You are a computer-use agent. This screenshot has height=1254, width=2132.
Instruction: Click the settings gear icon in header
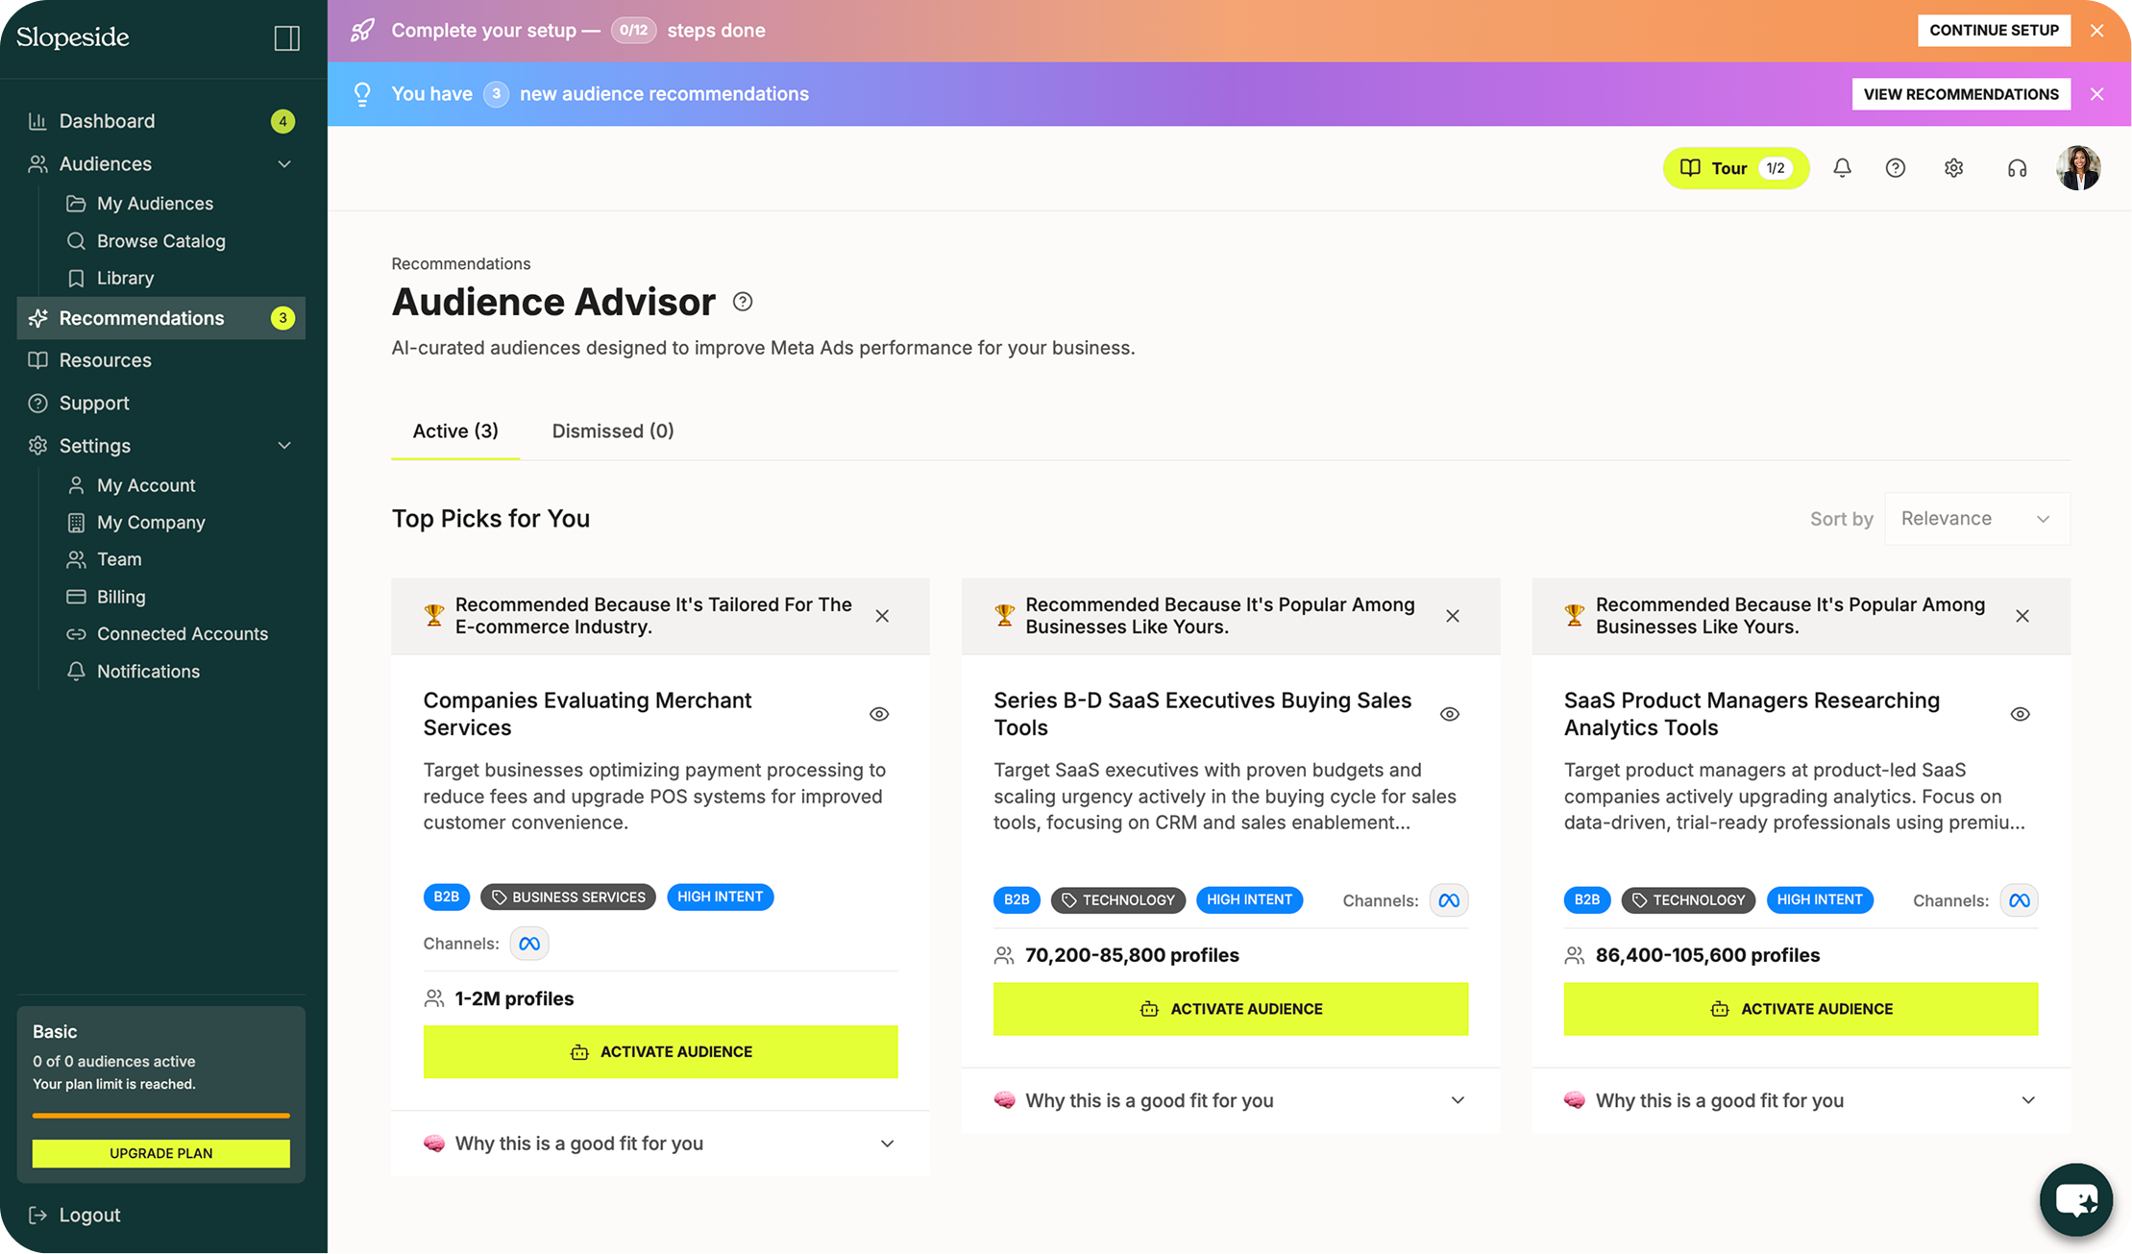coord(1953,168)
